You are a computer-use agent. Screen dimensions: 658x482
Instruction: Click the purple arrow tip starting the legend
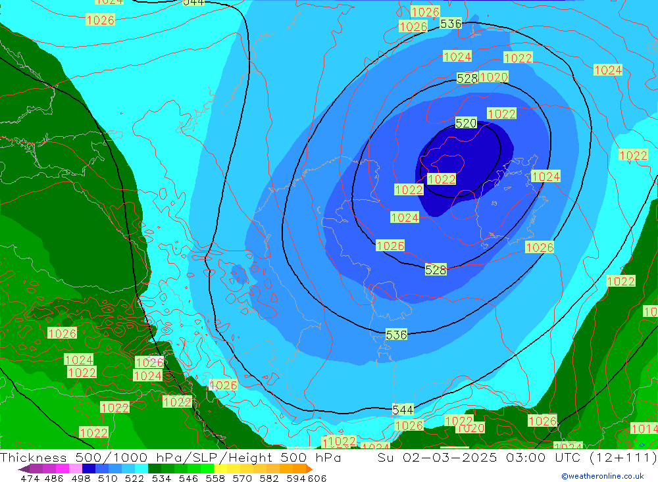24,469
